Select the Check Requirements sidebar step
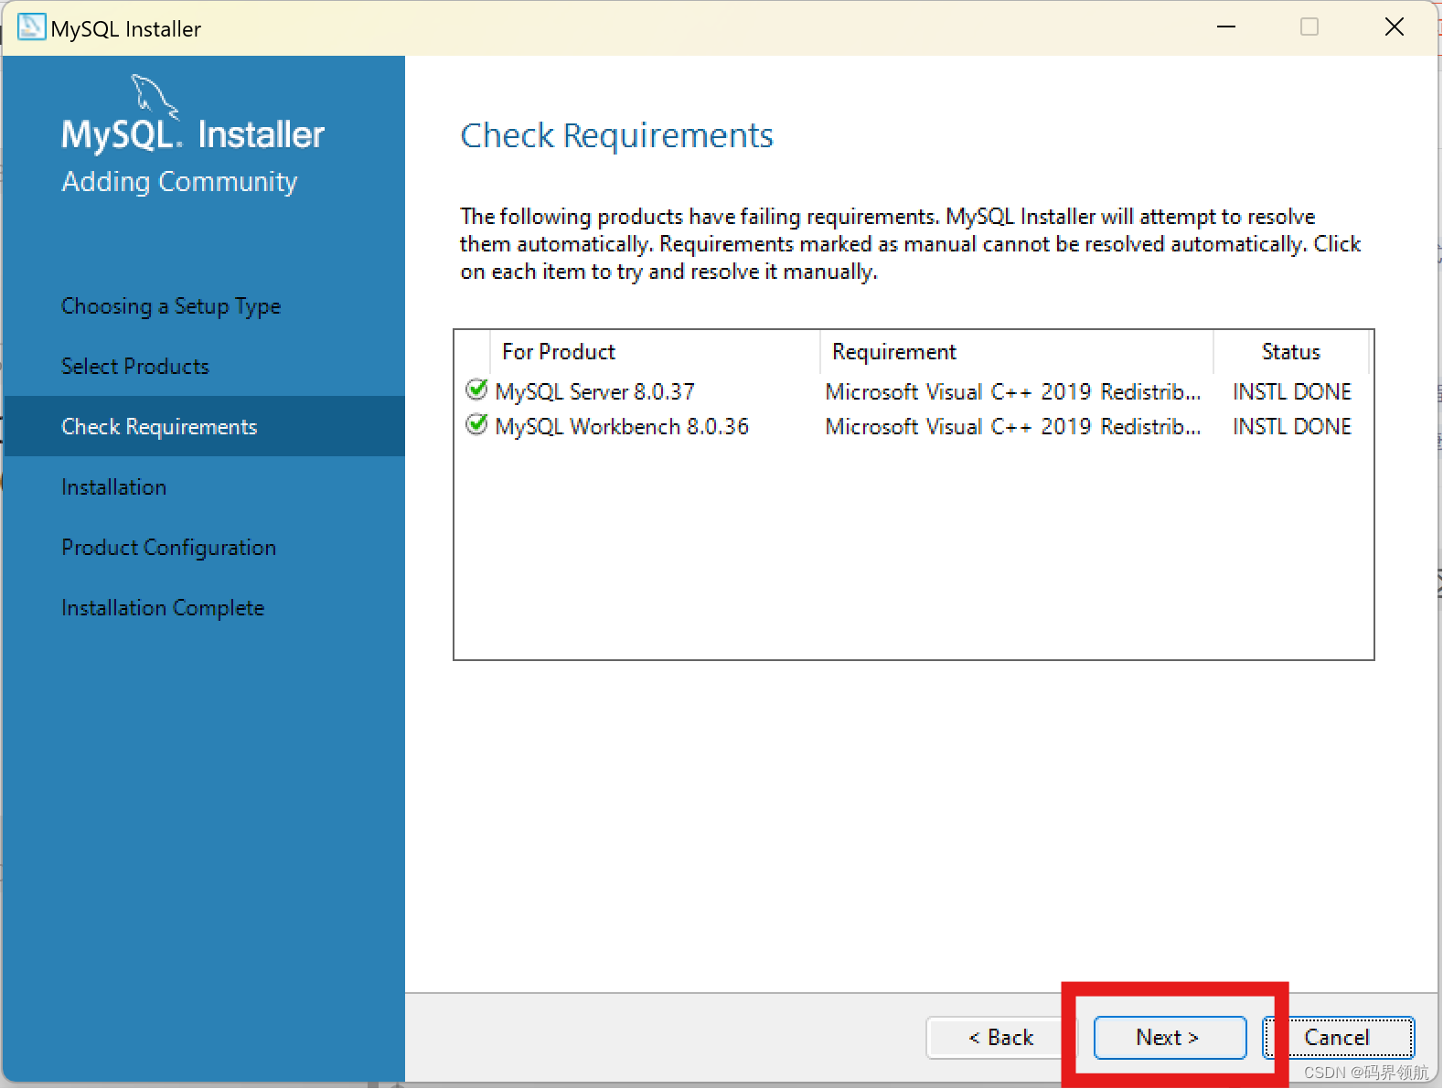The width and height of the screenshot is (1443, 1089). click(205, 426)
